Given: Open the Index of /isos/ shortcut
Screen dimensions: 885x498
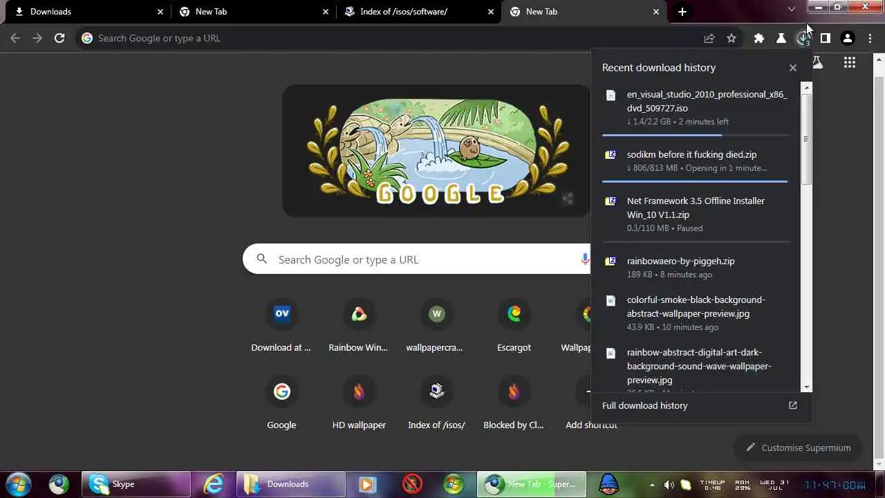Looking at the screenshot, I should point(436,404).
